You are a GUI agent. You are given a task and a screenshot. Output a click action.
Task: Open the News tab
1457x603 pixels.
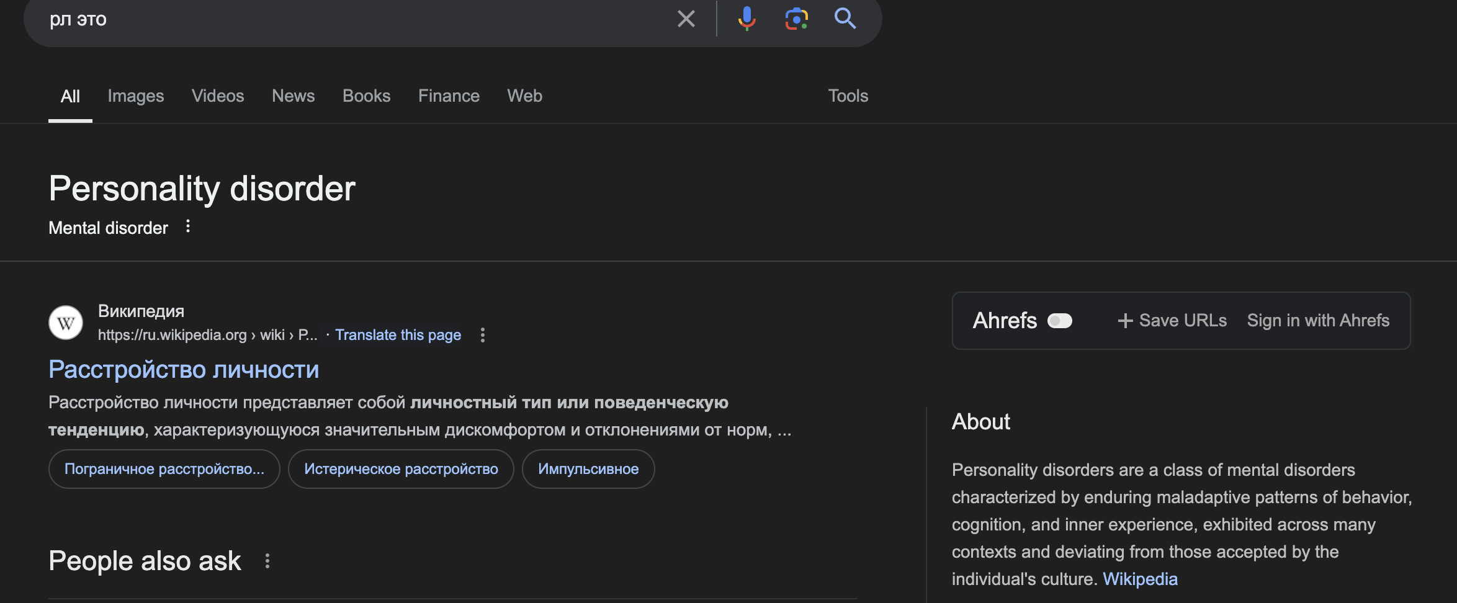point(294,96)
